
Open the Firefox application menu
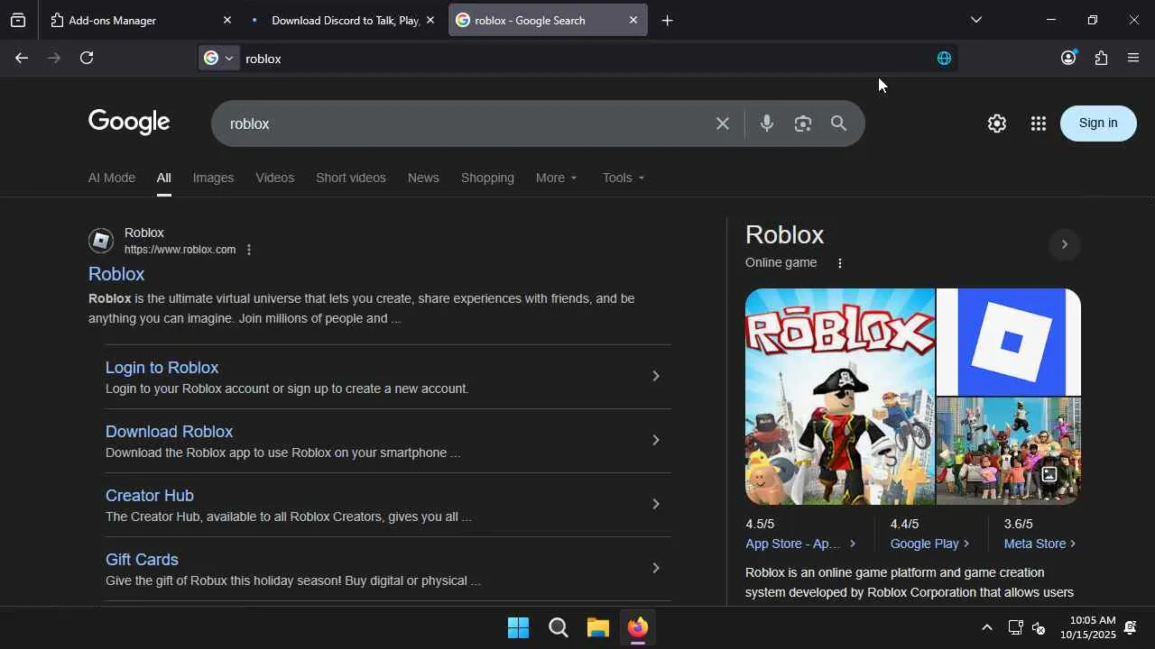1133,58
